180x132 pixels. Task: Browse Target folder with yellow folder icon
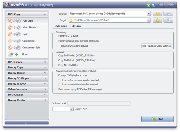tap(158, 20)
